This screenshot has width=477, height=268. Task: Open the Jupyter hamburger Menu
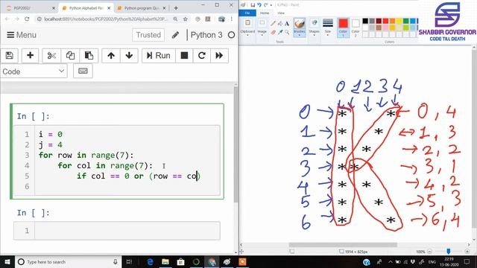(22, 35)
